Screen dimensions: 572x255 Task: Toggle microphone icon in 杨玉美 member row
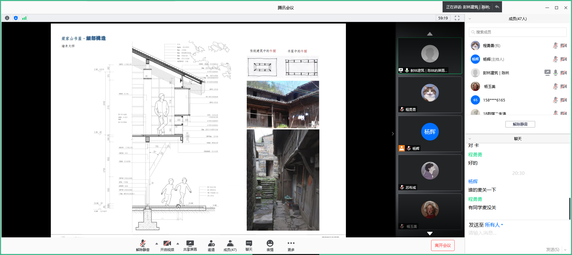tap(556, 86)
